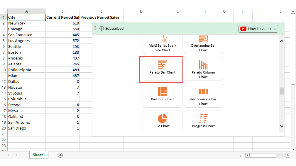Go to next sheet arrow
Viewport: 296px width, 166px height.
tap(17, 155)
